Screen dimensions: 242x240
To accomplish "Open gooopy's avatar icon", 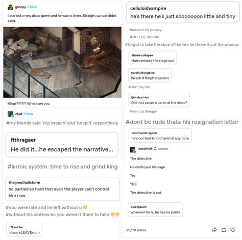I will [10, 7].
